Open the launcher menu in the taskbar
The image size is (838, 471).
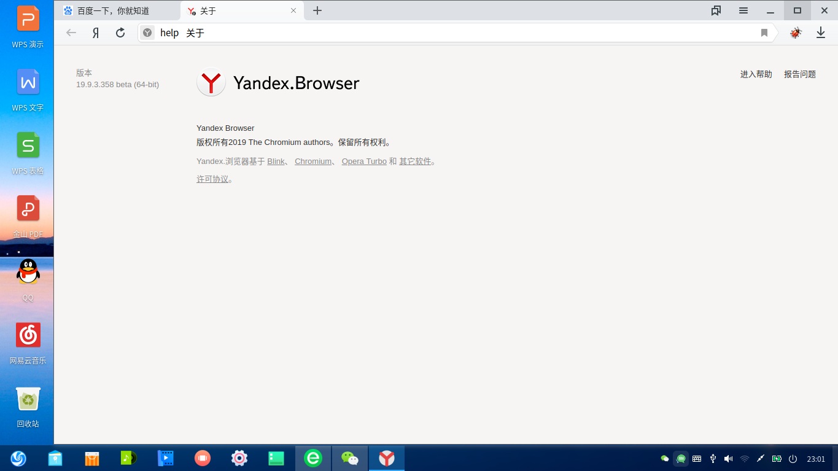[18, 458]
